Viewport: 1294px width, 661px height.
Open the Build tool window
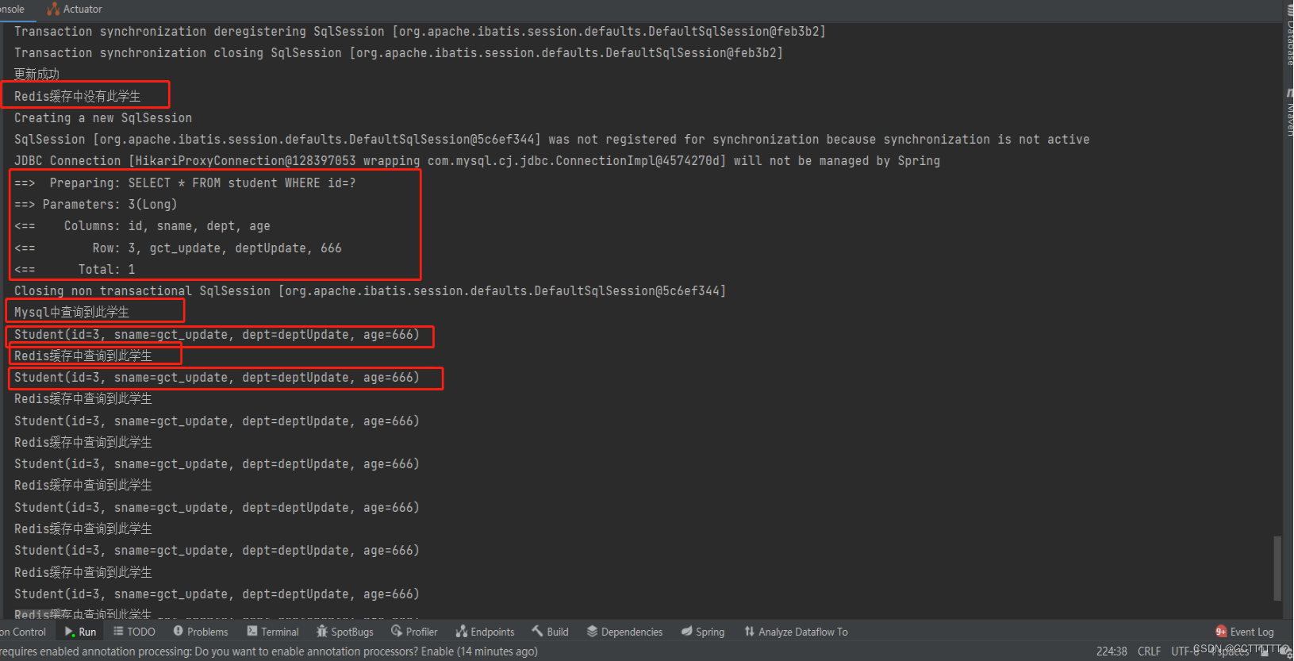(550, 632)
